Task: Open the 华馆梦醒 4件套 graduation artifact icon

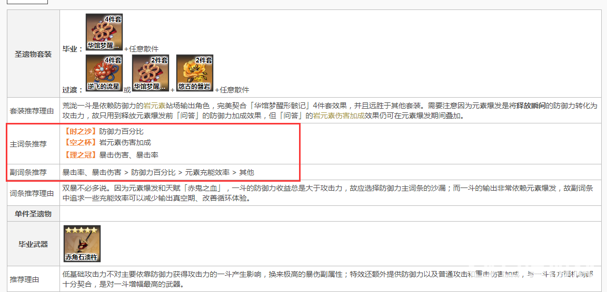Action: tap(104, 33)
